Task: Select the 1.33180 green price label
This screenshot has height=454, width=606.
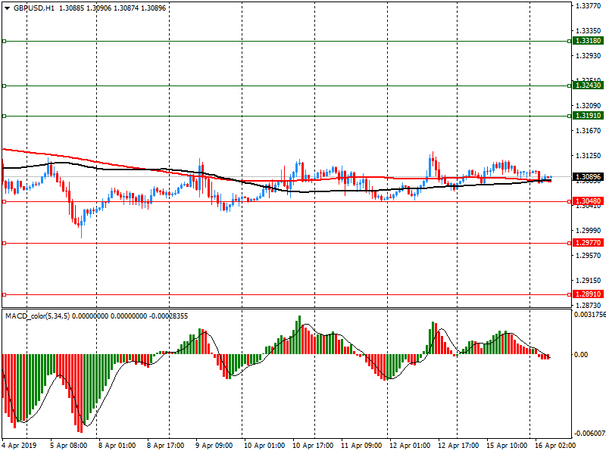Action: 588,41
